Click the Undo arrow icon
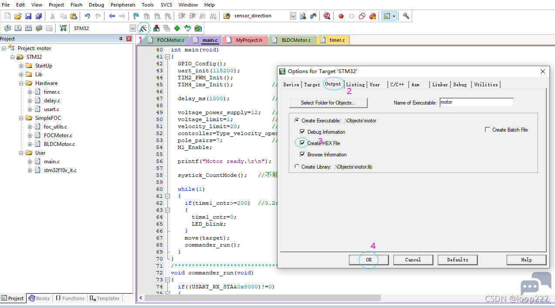The width and height of the screenshot is (555, 308). tap(87, 16)
